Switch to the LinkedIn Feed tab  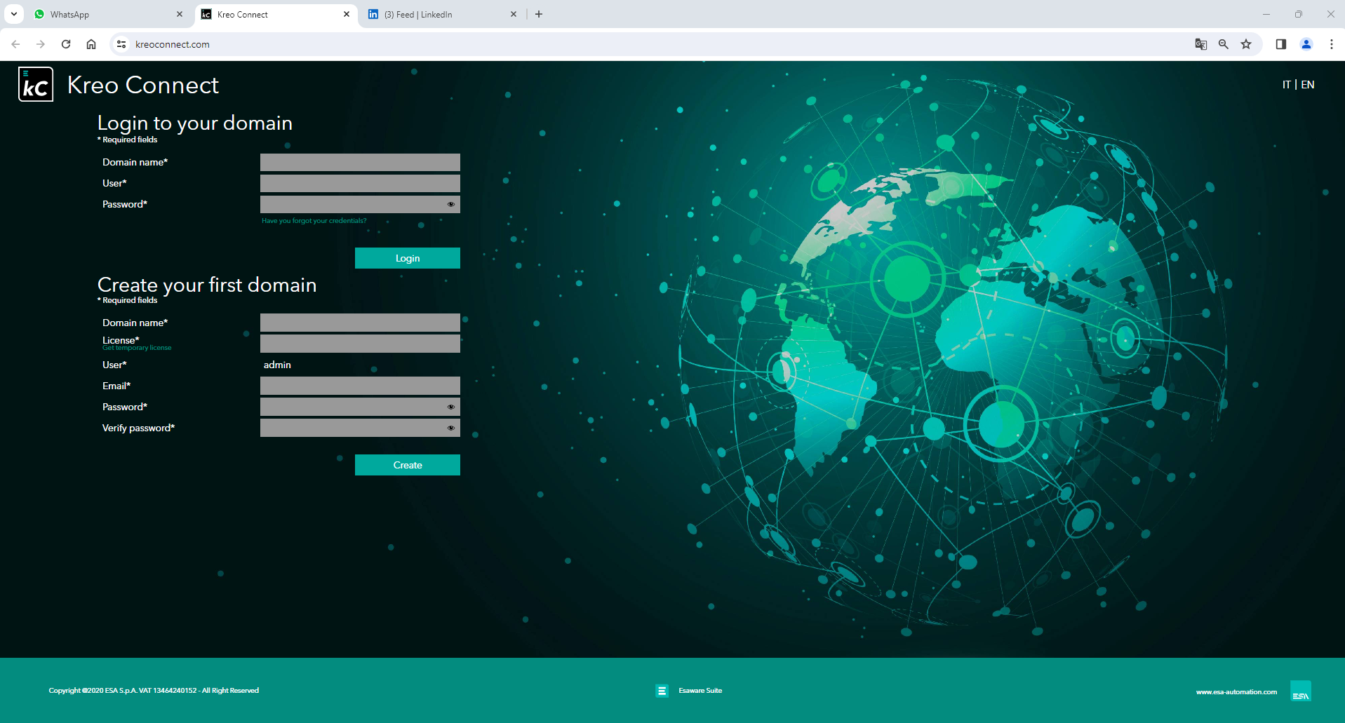pos(439,14)
